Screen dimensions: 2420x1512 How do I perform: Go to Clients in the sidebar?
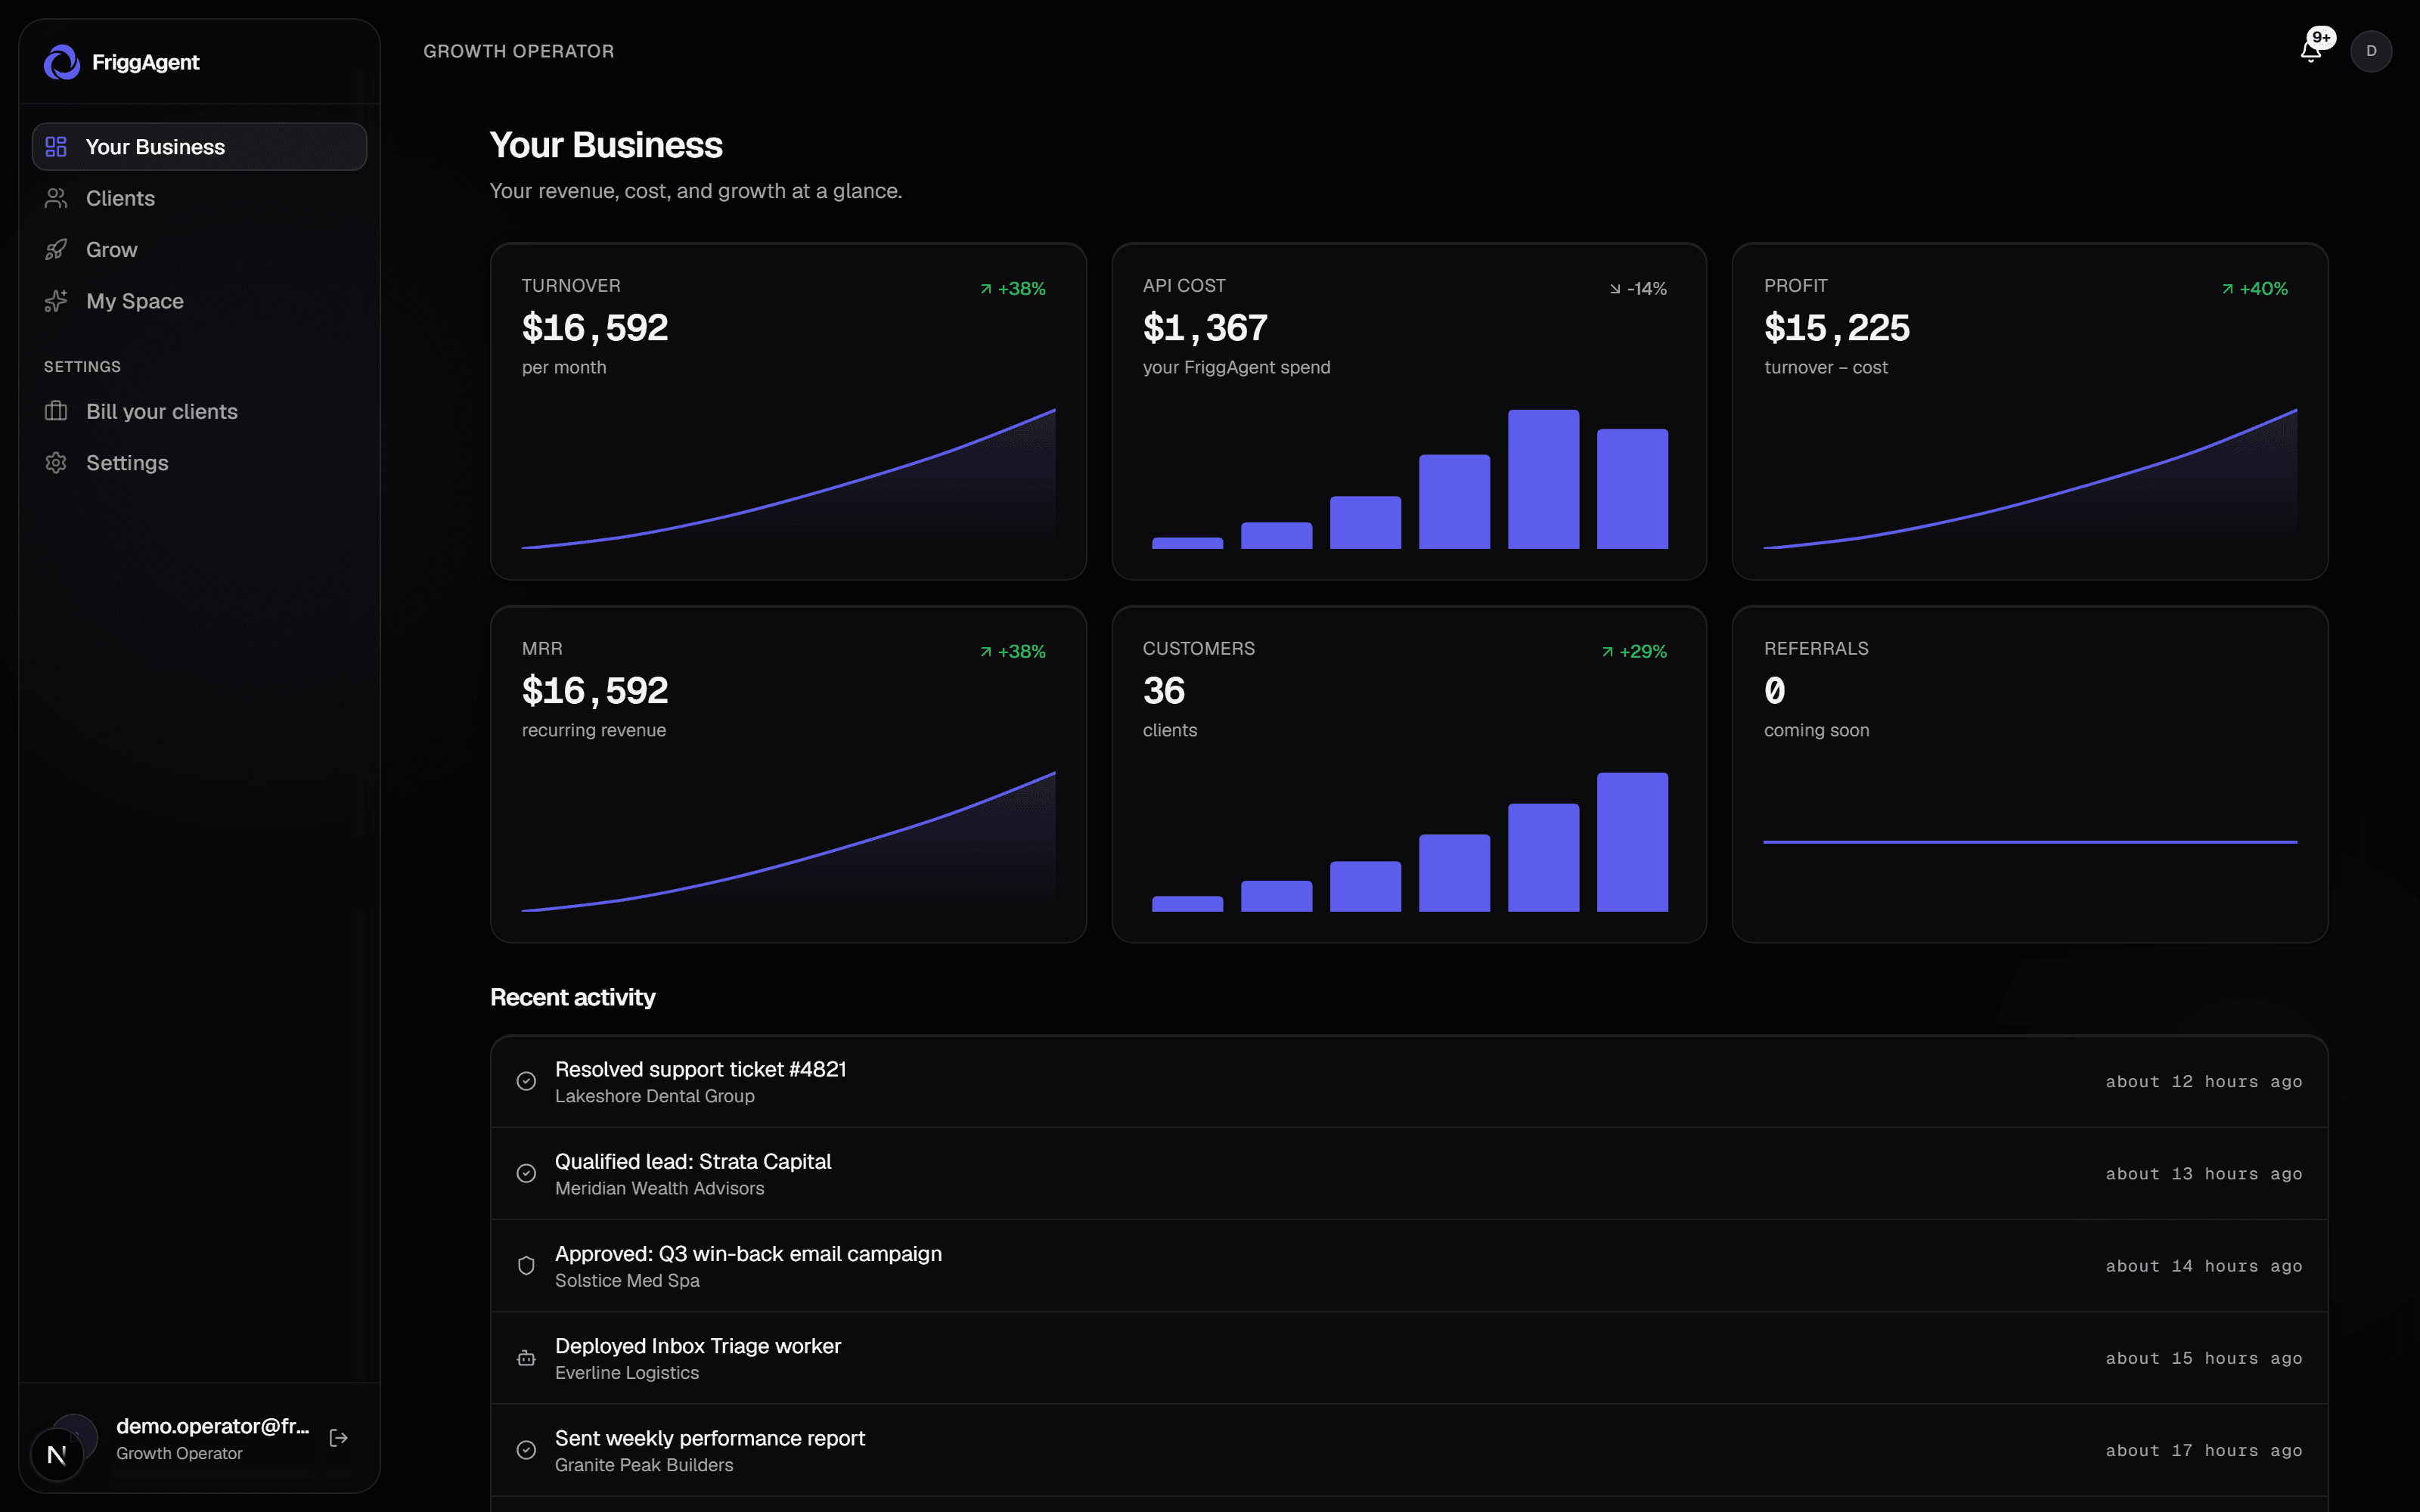click(x=200, y=198)
